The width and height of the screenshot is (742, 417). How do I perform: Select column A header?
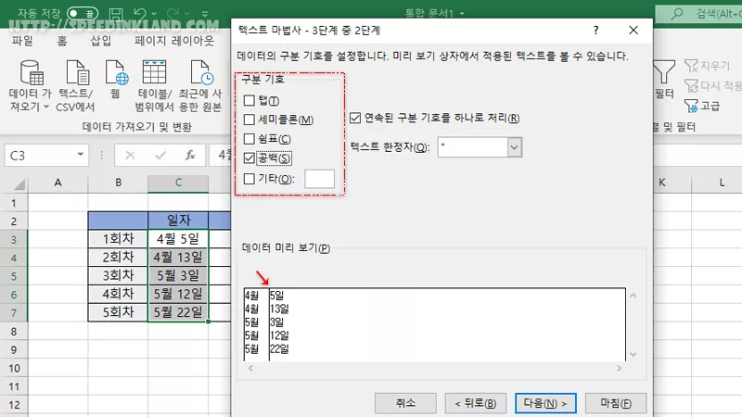click(x=58, y=183)
